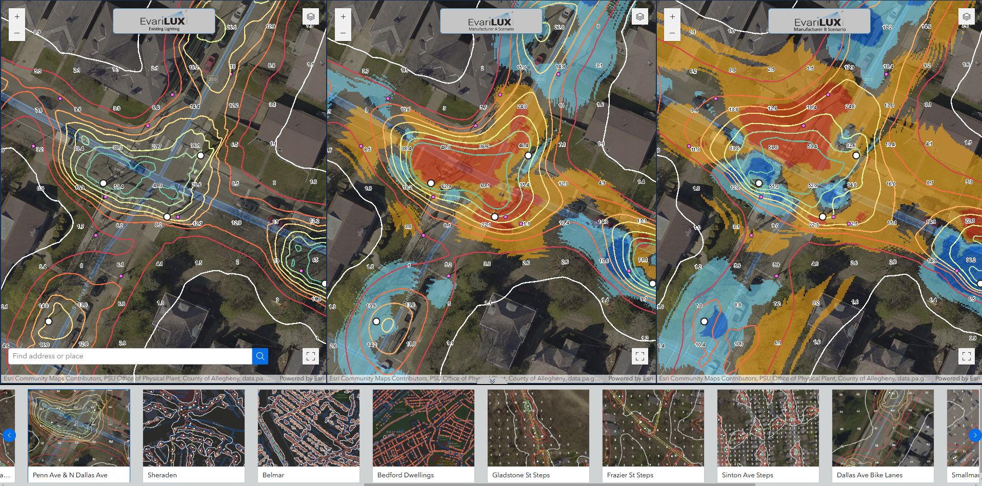
Task: Select the Bedford Dwellings bookmark
Action: point(423,435)
